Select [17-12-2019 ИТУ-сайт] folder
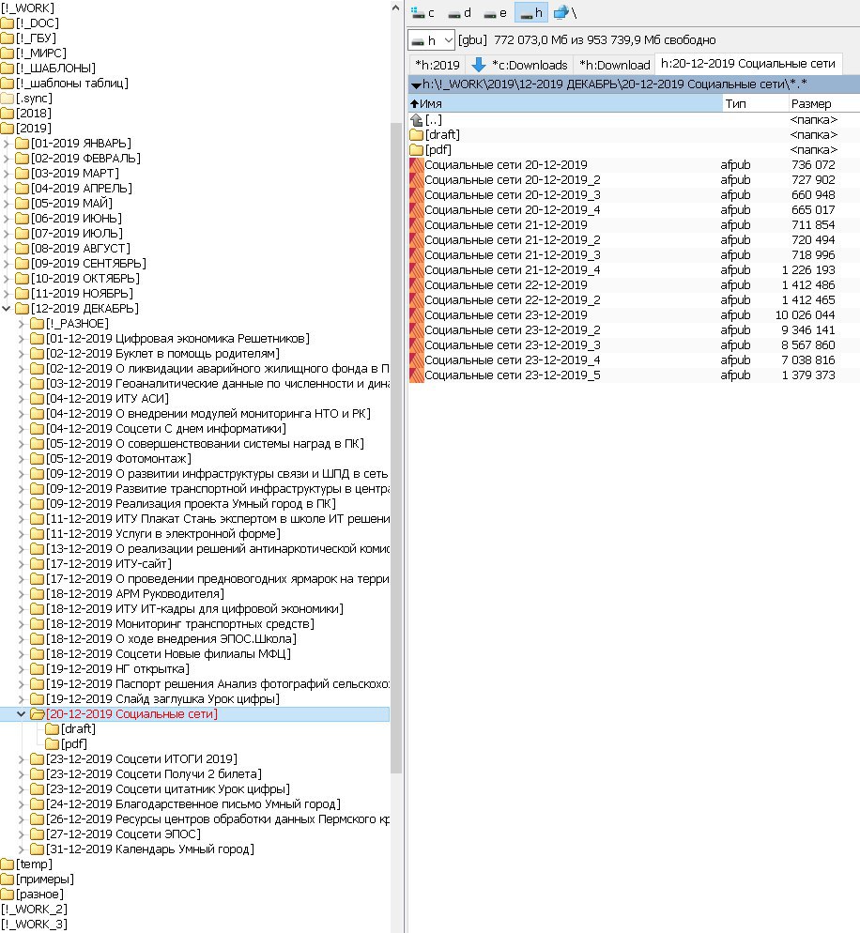 (x=101, y=563)
